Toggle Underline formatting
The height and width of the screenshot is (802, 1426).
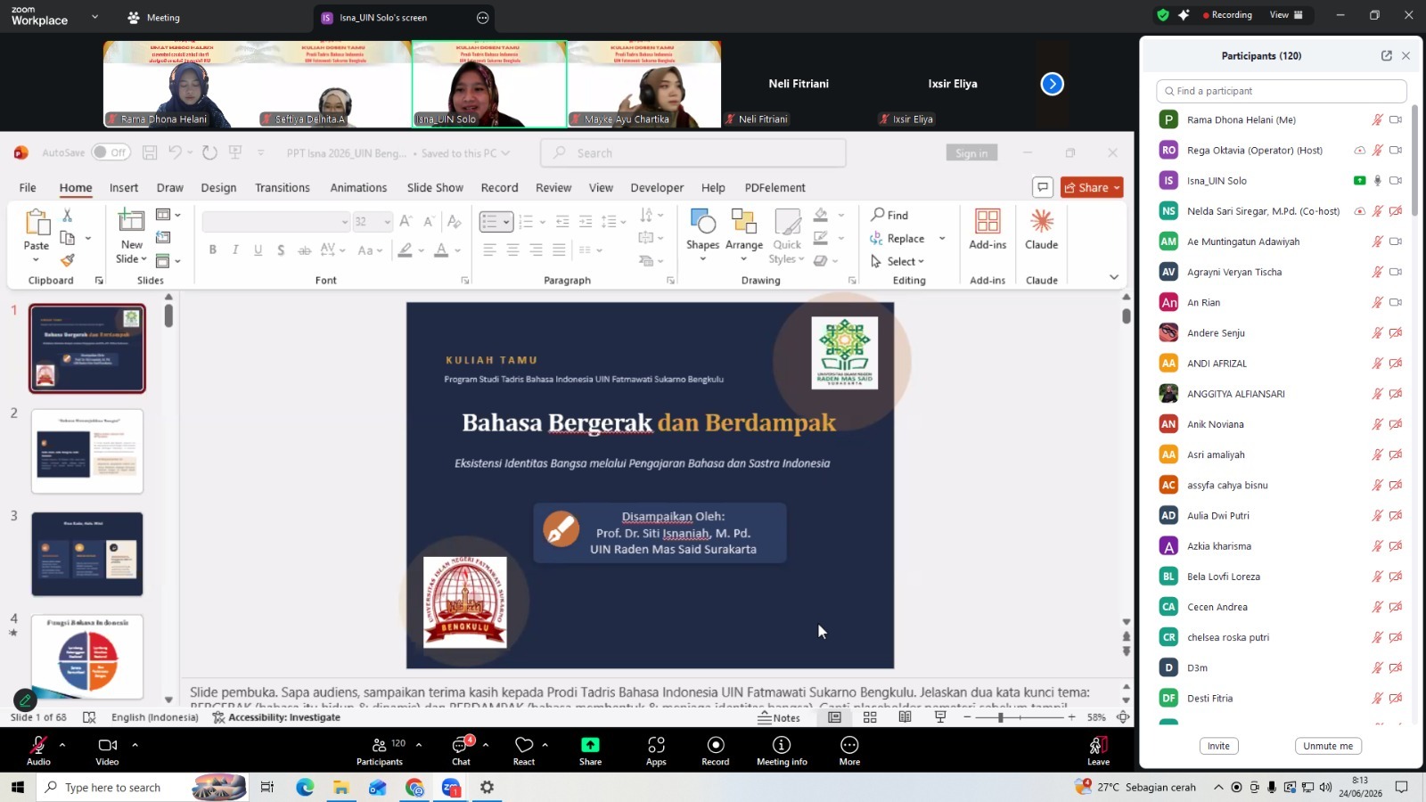[x=258, y=250]
